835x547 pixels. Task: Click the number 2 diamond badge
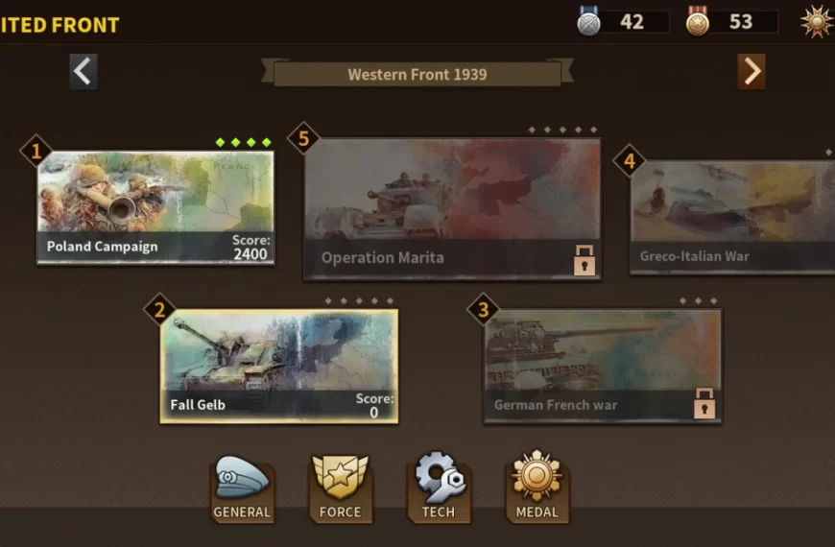[159, 309]
